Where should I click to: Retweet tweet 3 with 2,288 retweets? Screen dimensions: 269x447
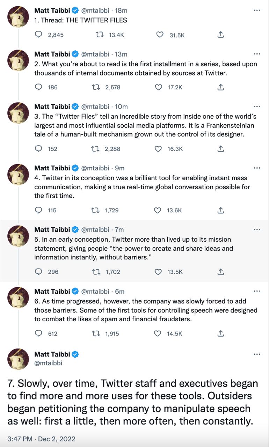(x=95, y=149)
